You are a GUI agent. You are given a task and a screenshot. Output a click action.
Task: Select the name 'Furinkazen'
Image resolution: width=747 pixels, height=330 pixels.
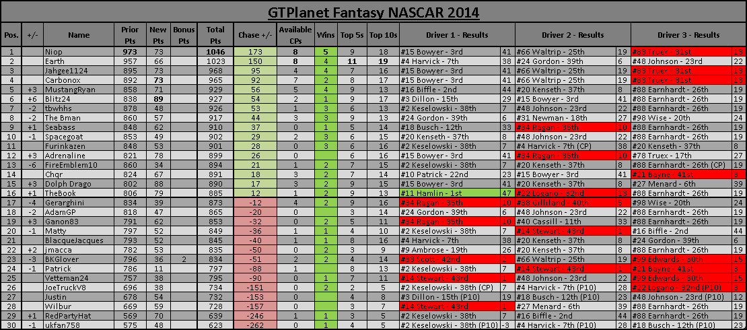point(79,145)
